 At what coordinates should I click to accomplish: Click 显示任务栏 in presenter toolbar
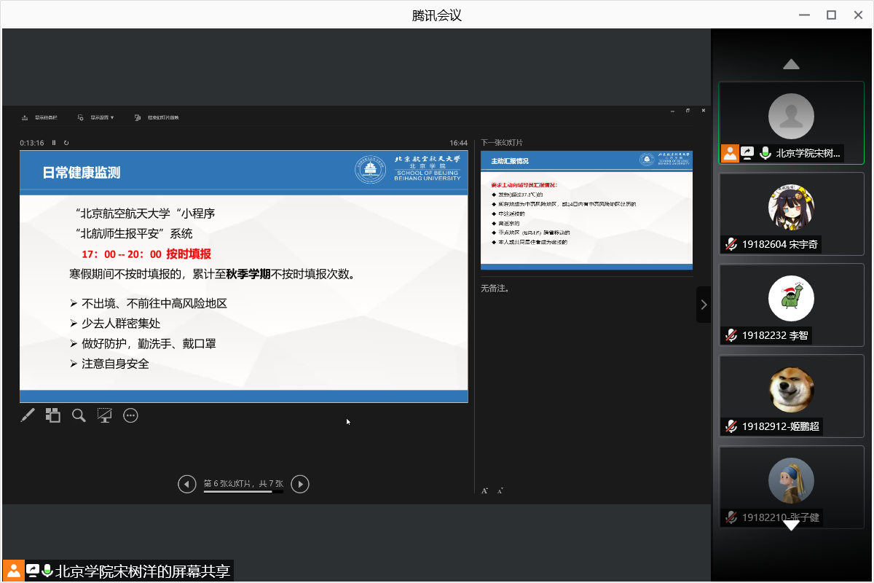pos(40,117)
